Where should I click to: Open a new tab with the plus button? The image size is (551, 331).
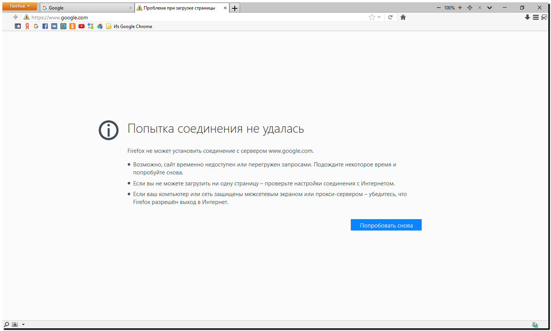tap(235, 8)
